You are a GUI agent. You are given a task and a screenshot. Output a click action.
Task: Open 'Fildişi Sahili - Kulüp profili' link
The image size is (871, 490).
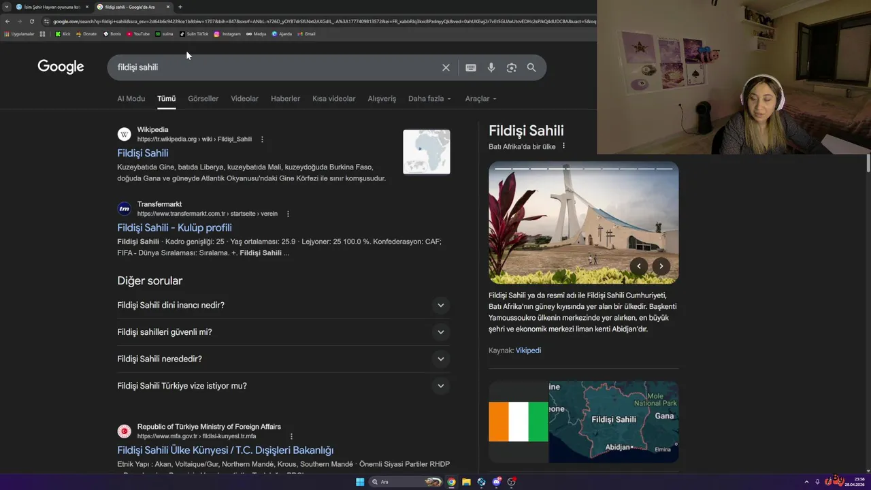pos(174,227)
